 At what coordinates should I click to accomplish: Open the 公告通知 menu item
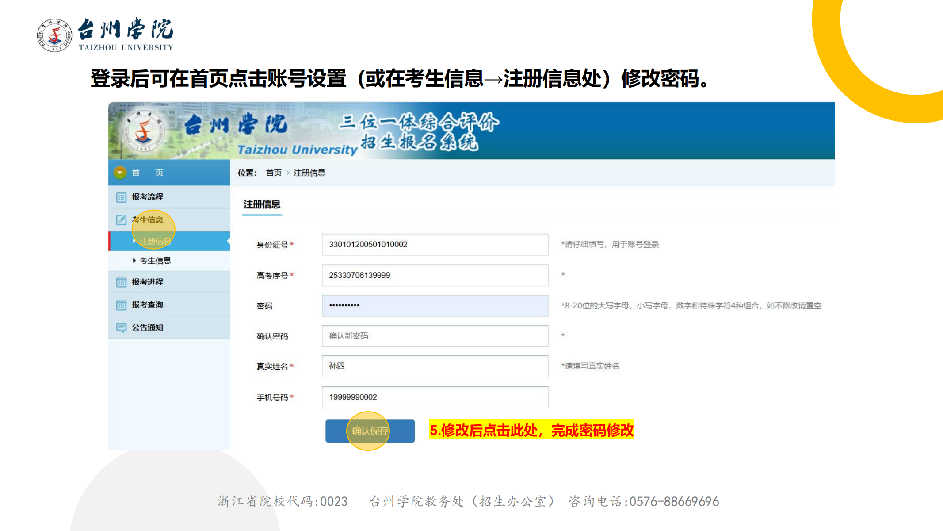(169, 327)
